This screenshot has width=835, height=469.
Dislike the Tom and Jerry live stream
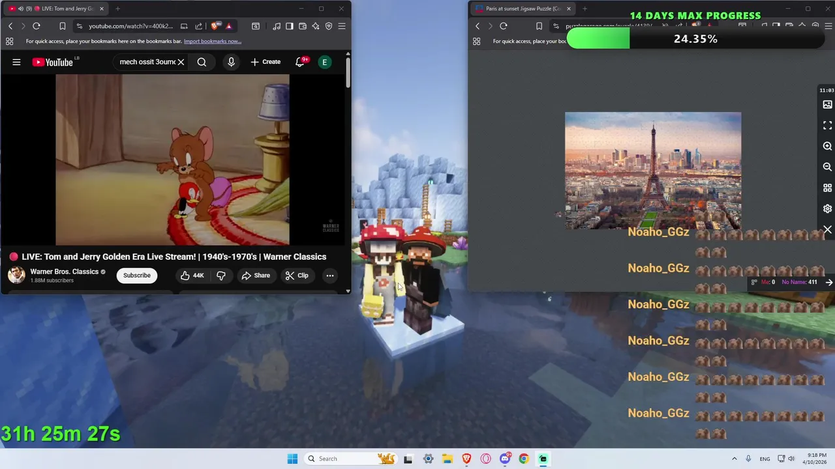[221, 276]
